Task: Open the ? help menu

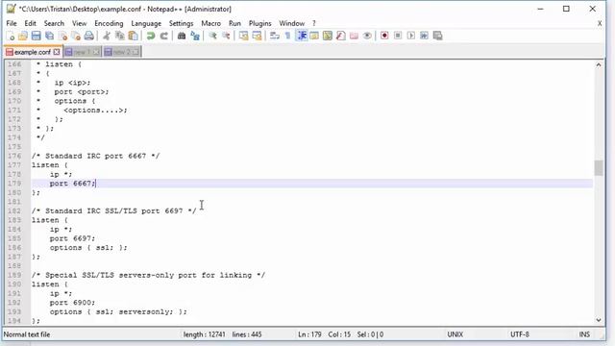Action: click(314, 23)
